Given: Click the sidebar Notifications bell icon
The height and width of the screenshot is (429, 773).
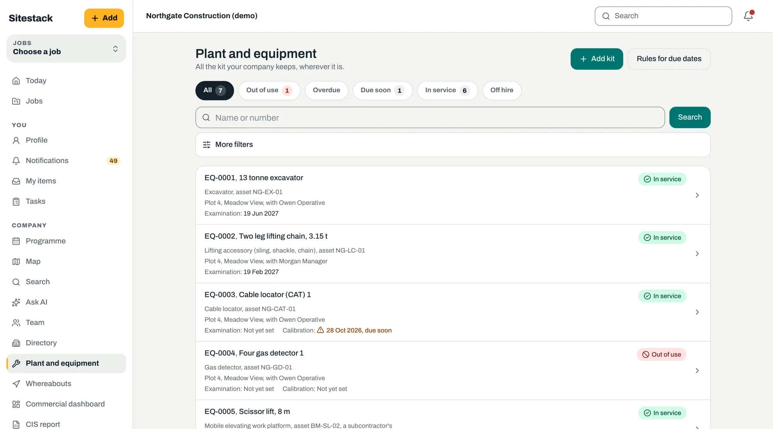Looking at the screenshot, I should point(16,161).
